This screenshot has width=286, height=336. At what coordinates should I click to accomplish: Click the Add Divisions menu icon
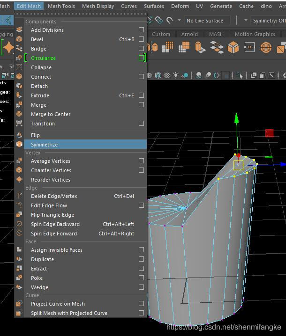(19, 30)
